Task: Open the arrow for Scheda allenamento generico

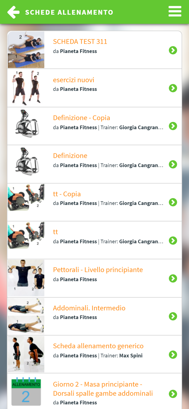Action: click(173, 354)
